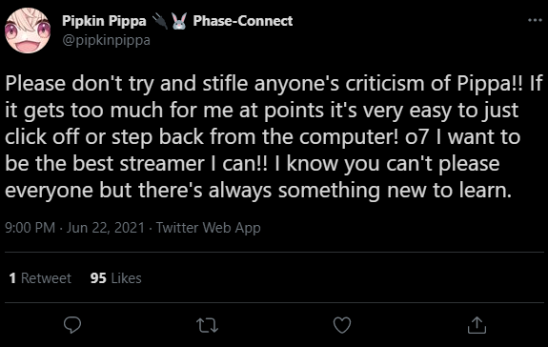Like the tweet with the heart icon
The height and width of the screenshot is (347, 548).
coord(342,325)
